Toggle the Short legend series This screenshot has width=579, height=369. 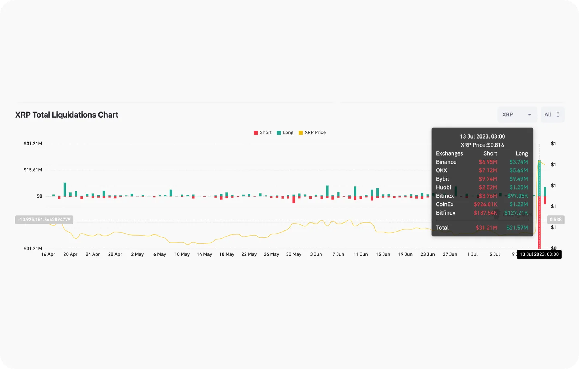click(263, 132)
